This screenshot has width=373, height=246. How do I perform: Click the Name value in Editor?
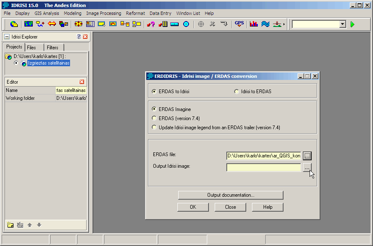tap(71, 90)
